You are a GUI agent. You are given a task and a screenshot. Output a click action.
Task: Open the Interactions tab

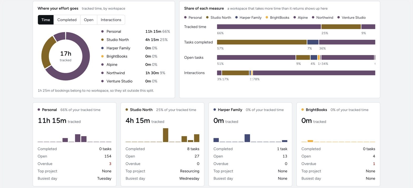click(111, 20)
